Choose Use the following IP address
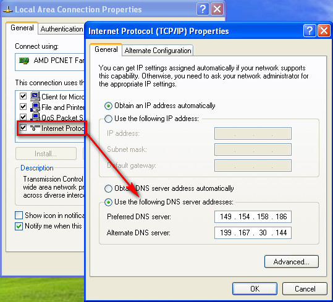The image size is (333, 302). pos(108,119)
